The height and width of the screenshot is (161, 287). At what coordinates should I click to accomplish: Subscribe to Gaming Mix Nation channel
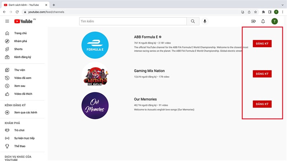pos(262,74)
